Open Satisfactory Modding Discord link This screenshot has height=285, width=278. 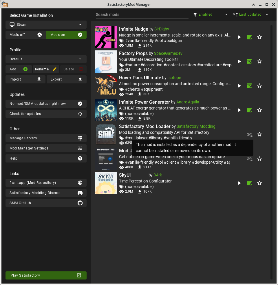46,193
